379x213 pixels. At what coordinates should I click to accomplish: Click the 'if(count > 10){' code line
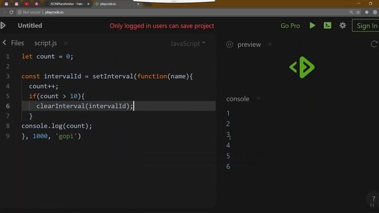point(57,96)
